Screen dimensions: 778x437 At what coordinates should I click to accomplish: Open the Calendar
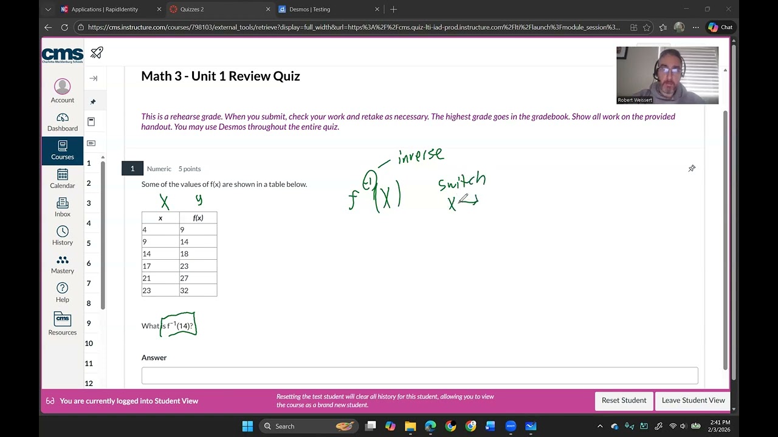click(x=62, y=179)
